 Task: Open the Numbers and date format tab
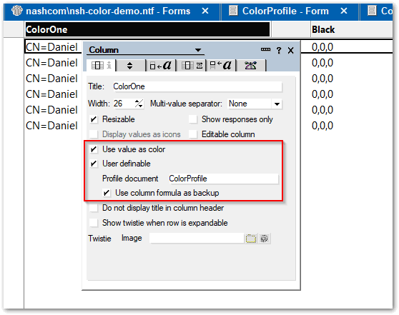[192, 66]
